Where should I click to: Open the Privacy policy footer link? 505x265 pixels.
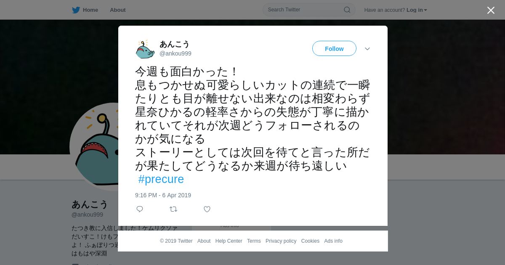(x=281, y=241)
